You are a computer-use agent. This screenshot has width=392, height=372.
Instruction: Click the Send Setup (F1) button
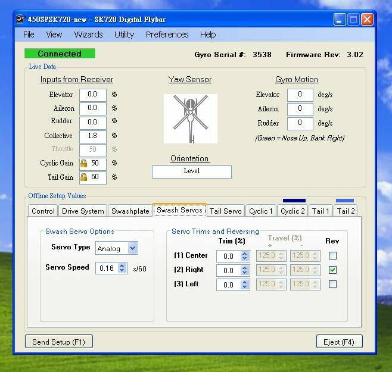click(59, 342)
